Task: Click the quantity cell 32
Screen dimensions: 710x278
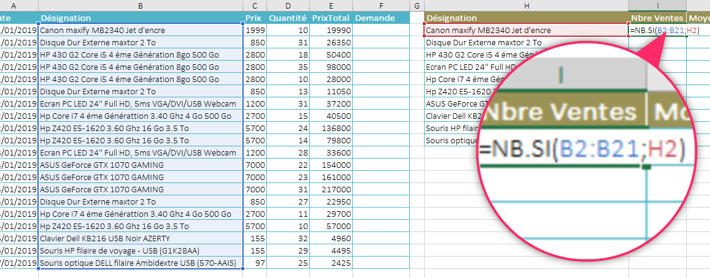Action: pyautogui.click(x=288, y=238)
